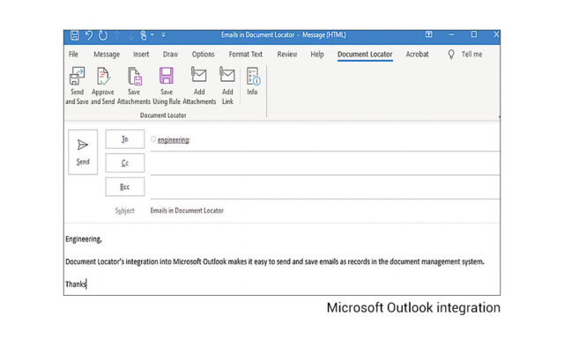Undo the last action in title bar

point(88,35)
